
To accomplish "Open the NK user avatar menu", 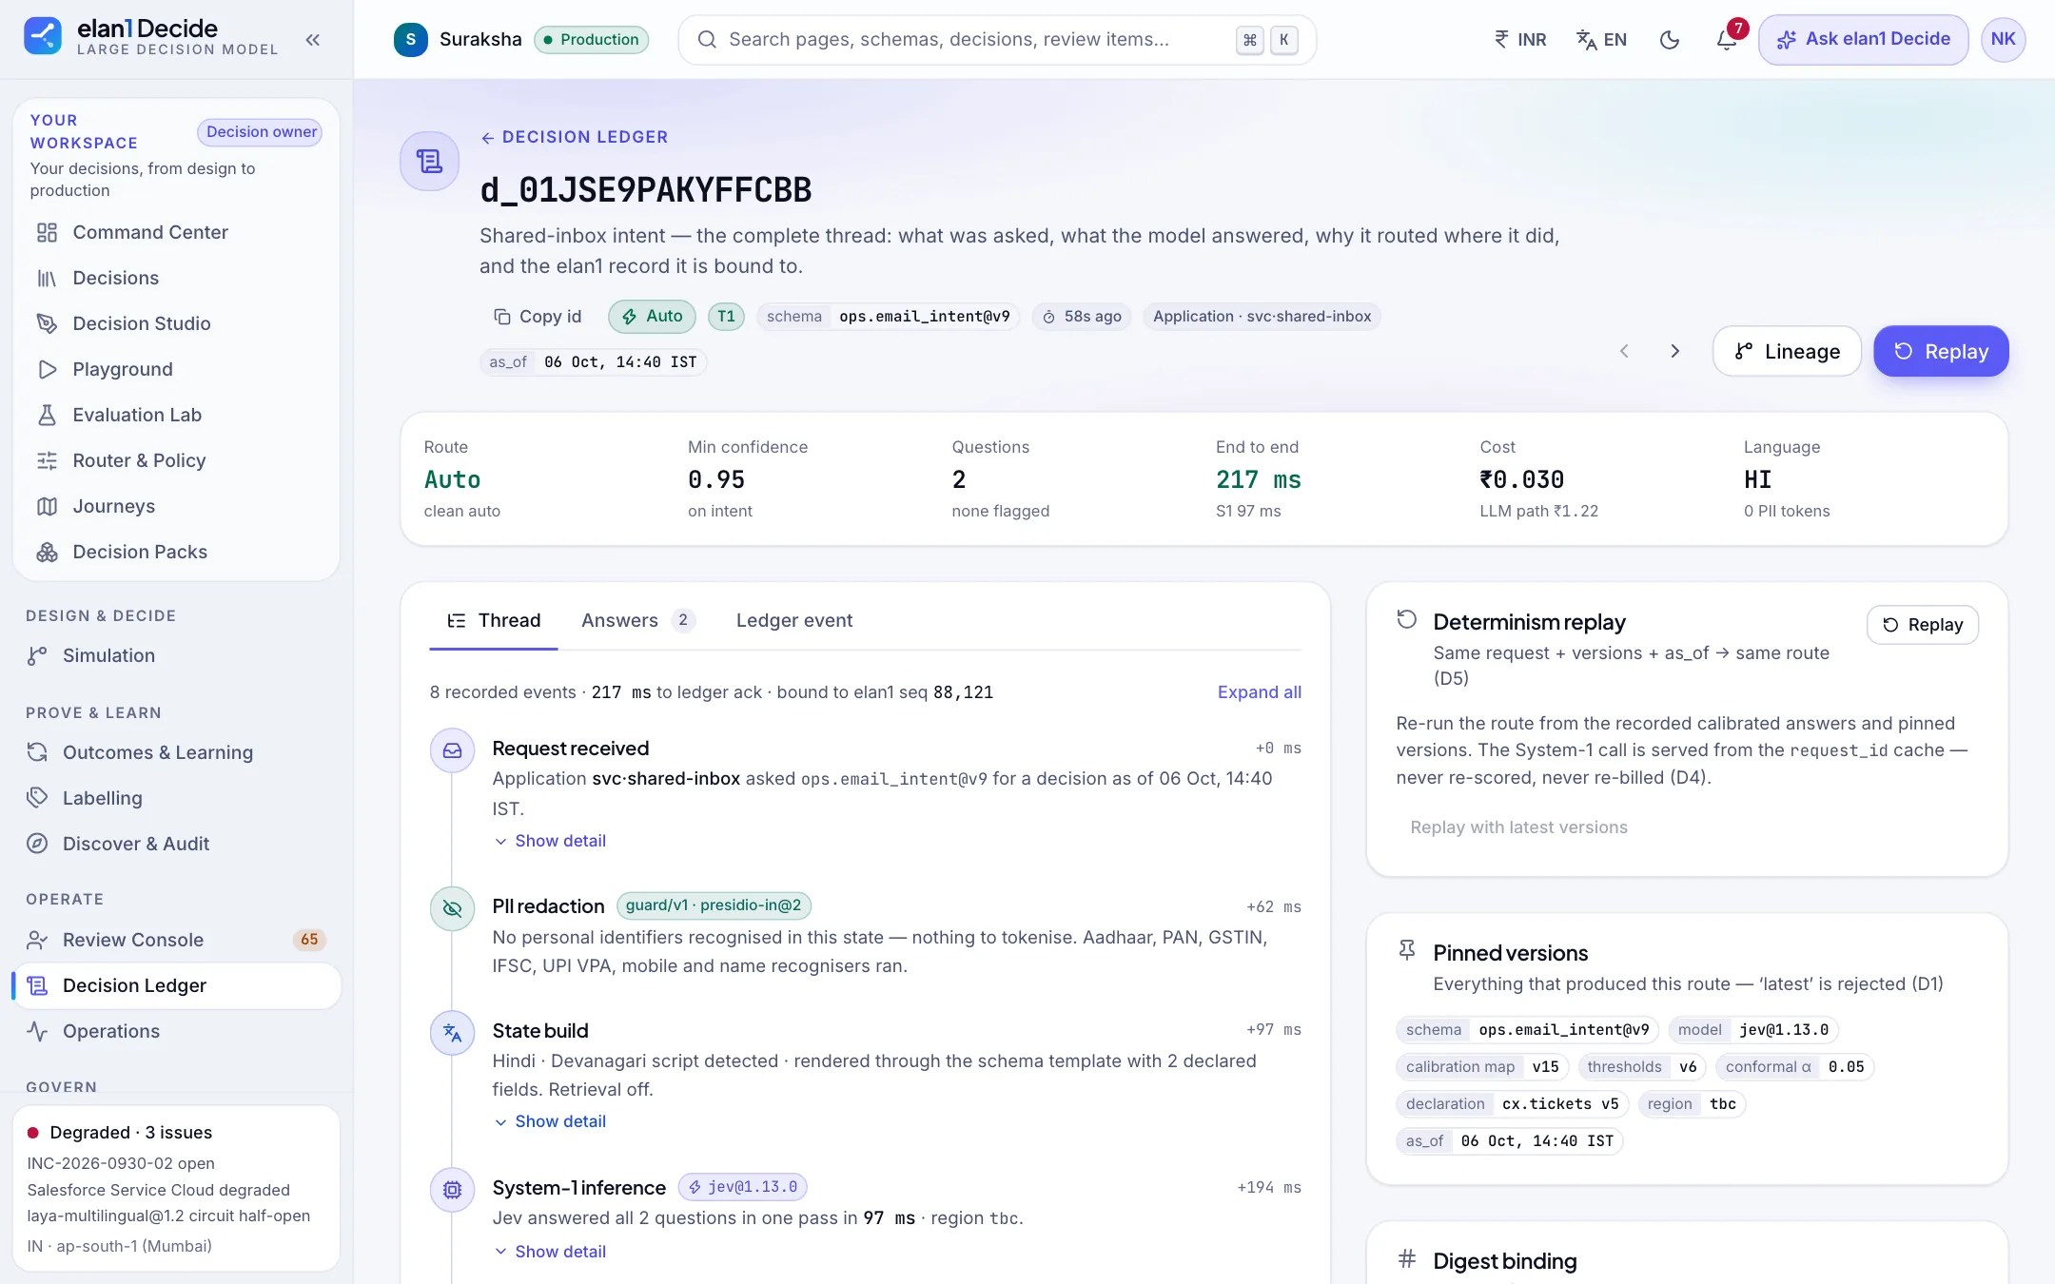I will (2003, 40).
